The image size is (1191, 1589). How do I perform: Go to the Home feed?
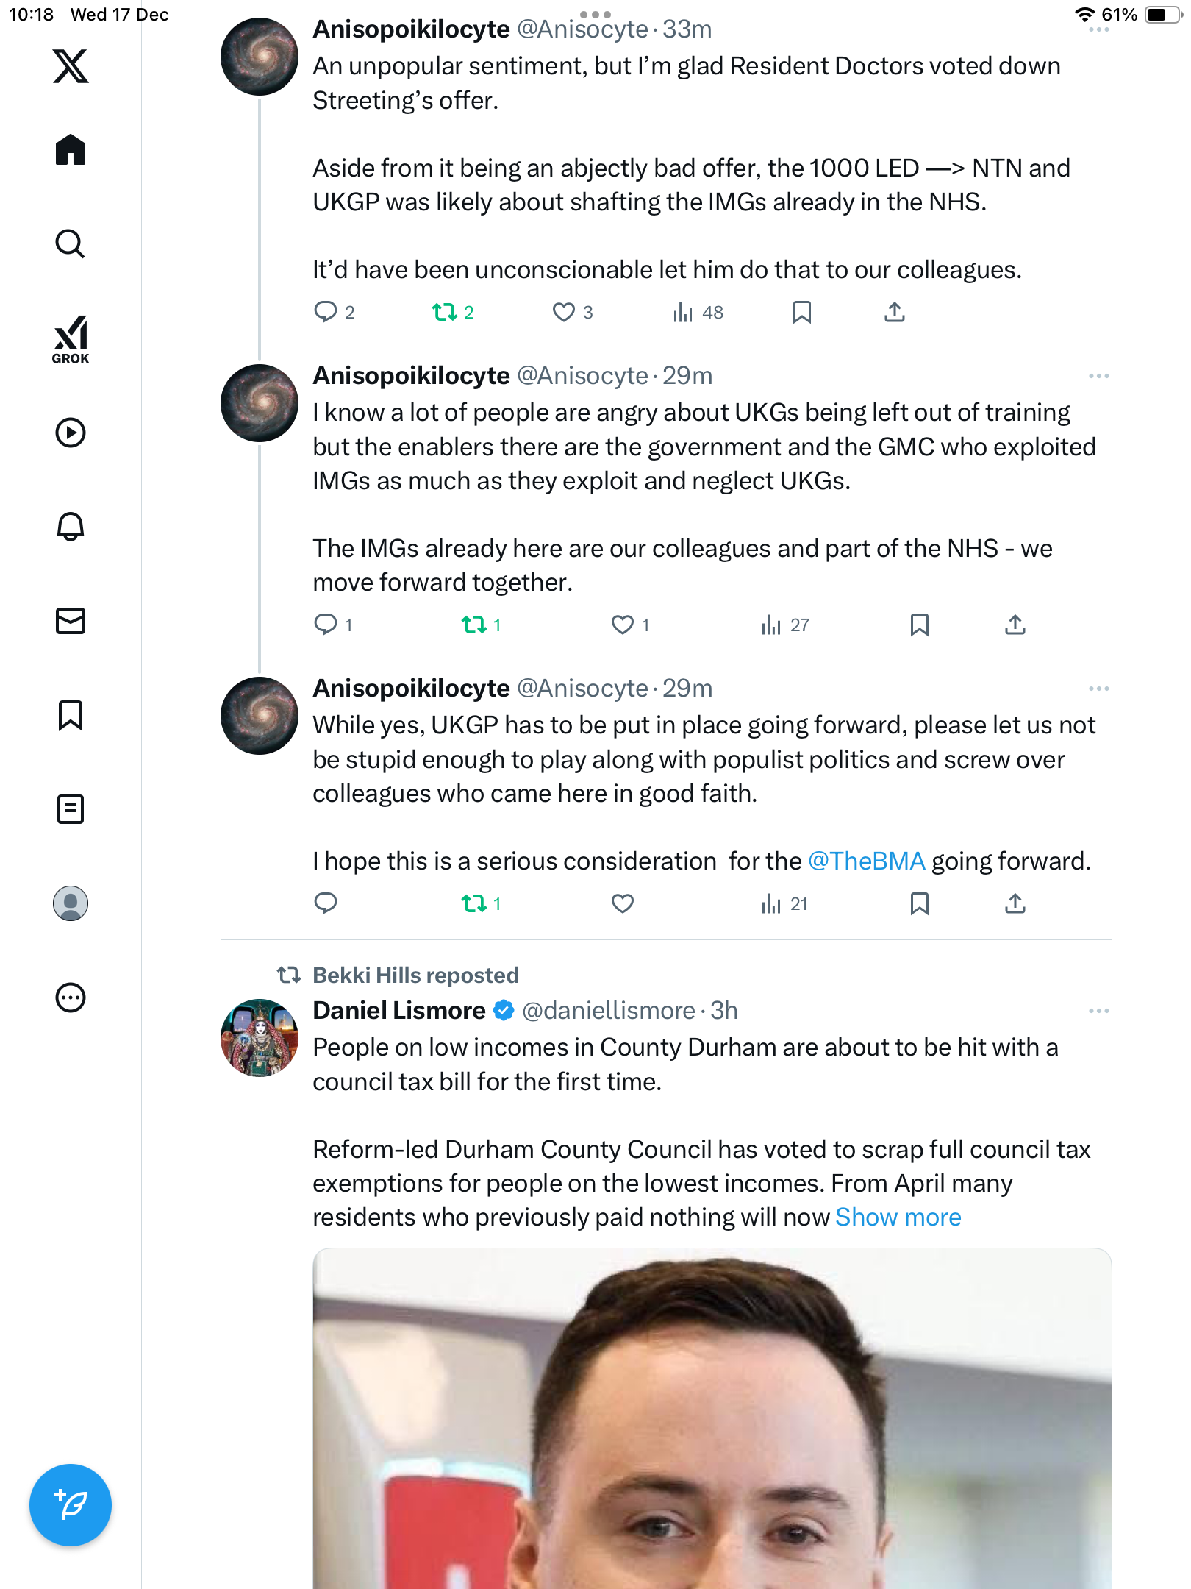click(71, 150)
